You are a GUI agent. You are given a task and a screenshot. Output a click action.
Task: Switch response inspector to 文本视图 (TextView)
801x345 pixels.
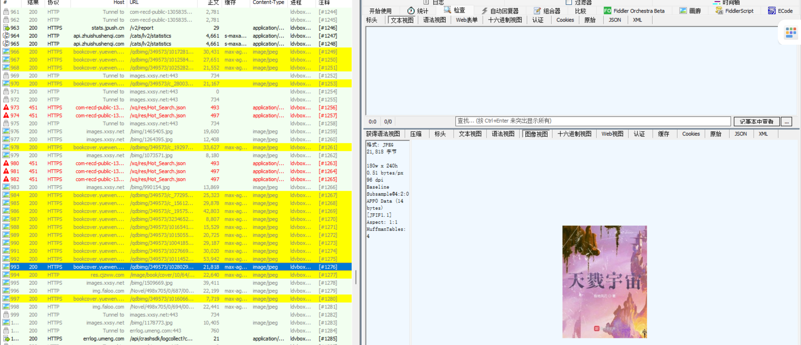[x=470, y=134]
